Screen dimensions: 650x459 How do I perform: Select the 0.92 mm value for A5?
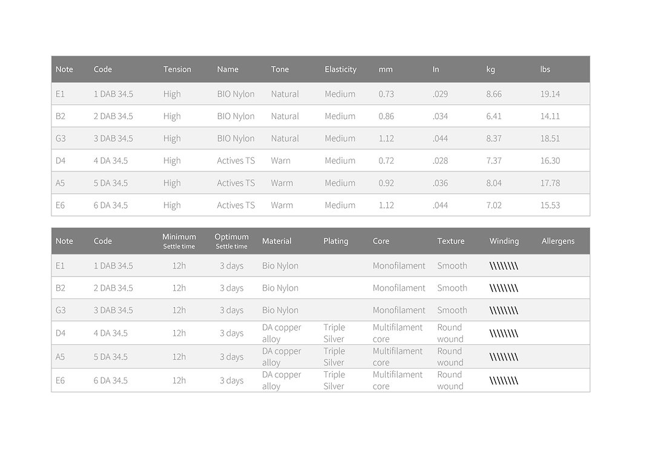pyautogui.click(x=386, y=183)
